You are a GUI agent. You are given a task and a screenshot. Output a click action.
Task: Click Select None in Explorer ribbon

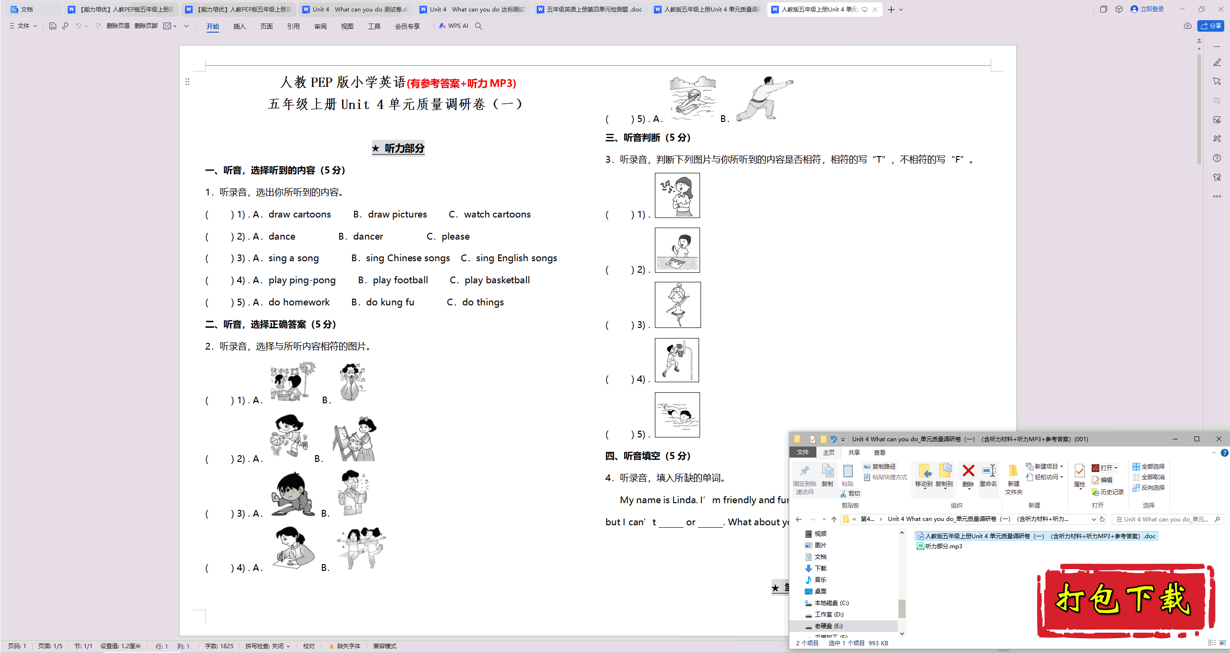click(x=1149, y=477)
